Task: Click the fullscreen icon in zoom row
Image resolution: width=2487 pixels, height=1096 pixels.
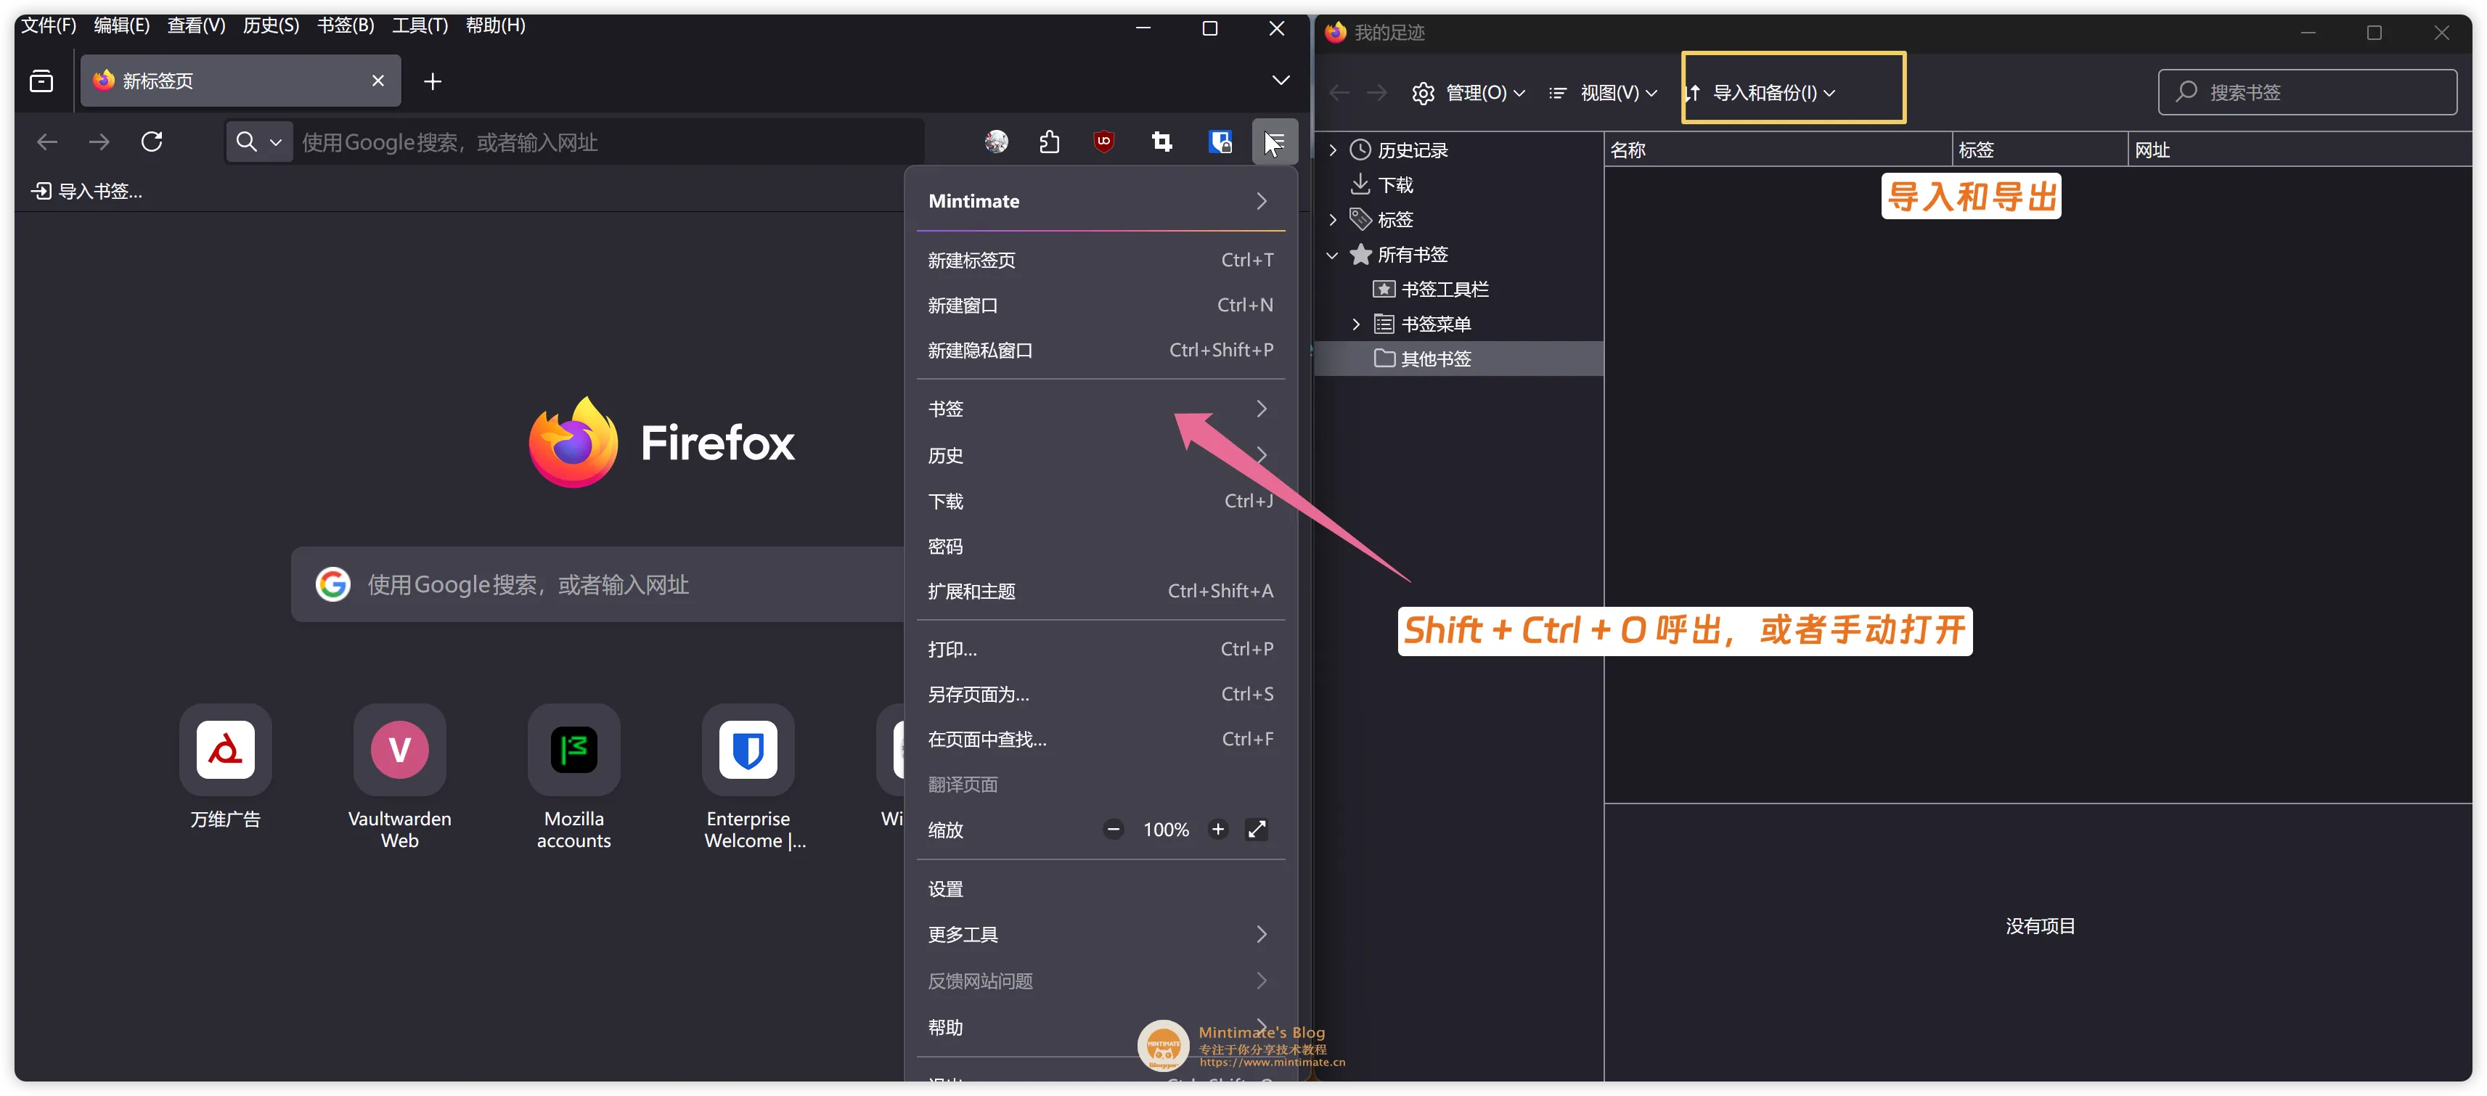Action: [1256, 830]
